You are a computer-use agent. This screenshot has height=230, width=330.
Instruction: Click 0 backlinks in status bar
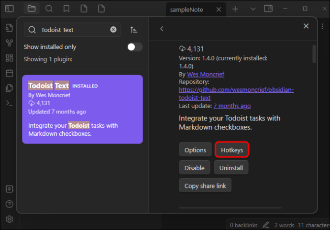click(243, 225)
